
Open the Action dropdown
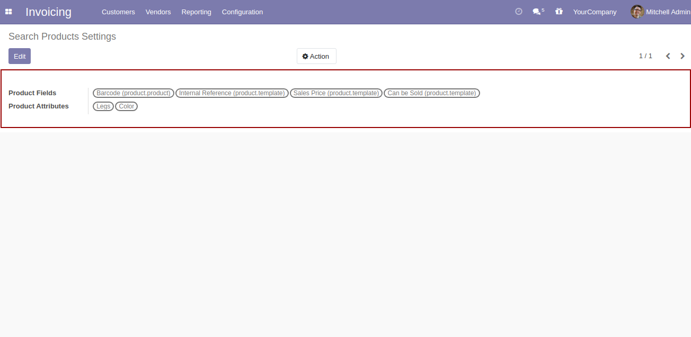click(x=316, y=56)
